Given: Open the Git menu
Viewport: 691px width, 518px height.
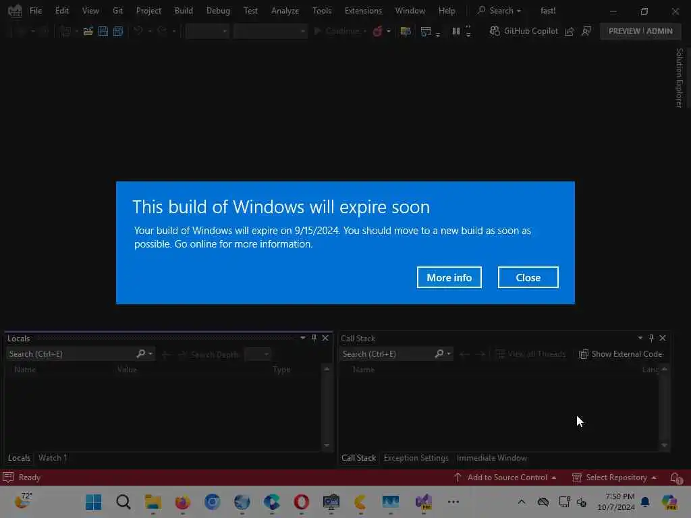Looking at the screenshot, I should click(117, 11).
